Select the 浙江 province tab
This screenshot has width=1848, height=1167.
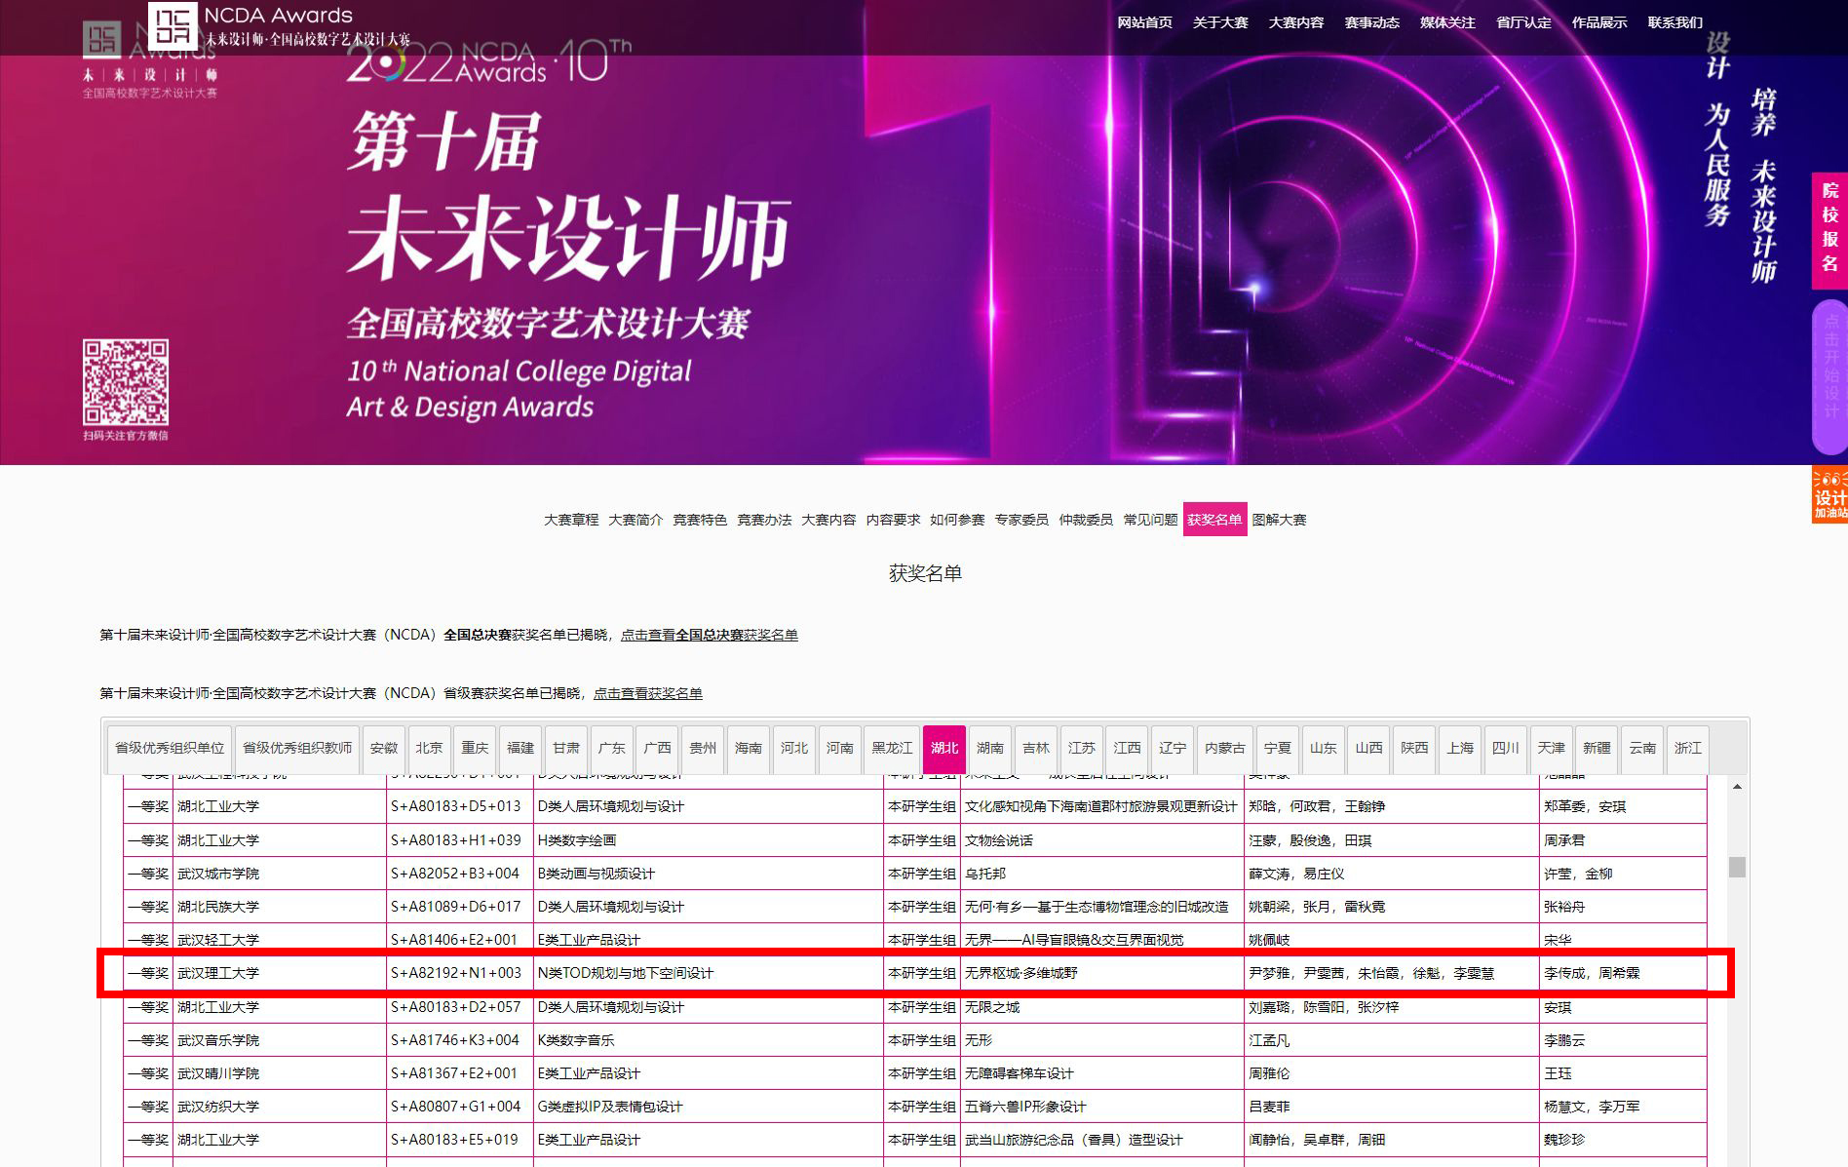(x=1687, y=748)
